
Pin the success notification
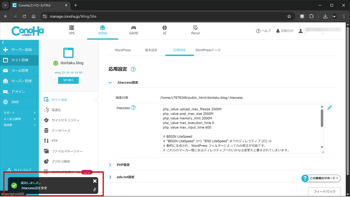[95, 189]
